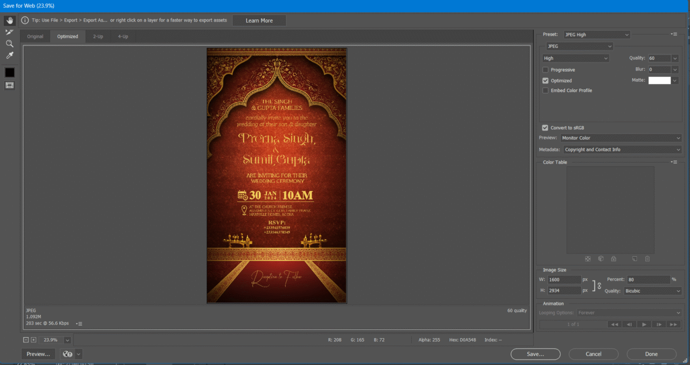Click the Toggle Slices Visibility icon

(9, 85)
